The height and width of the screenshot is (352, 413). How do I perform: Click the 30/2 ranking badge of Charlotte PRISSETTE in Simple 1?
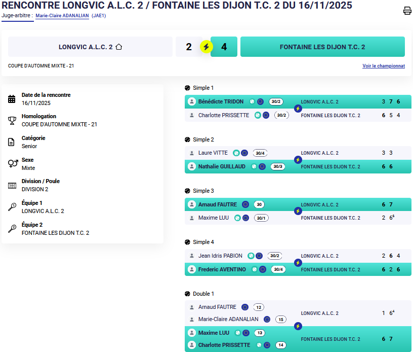[x=281, y=115]
